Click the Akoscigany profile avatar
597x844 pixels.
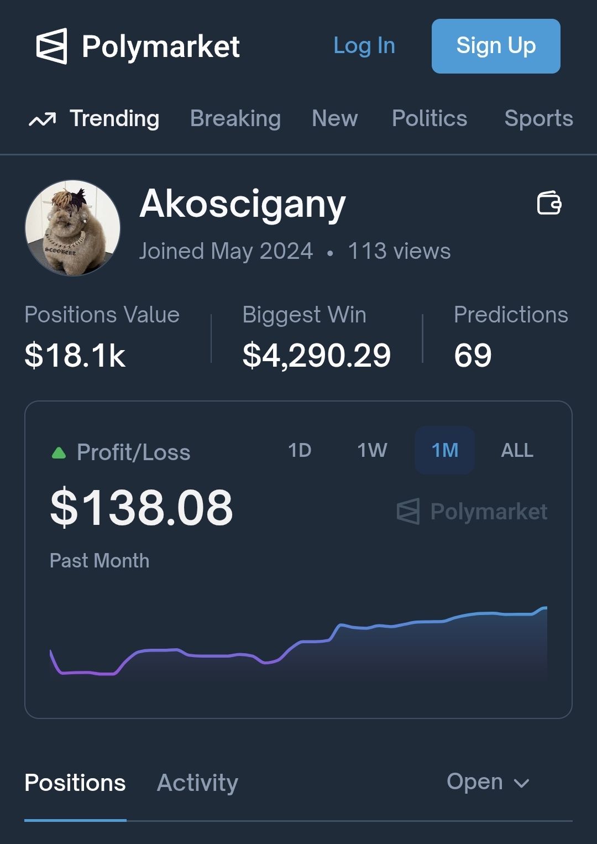click(x=73, y=228)
